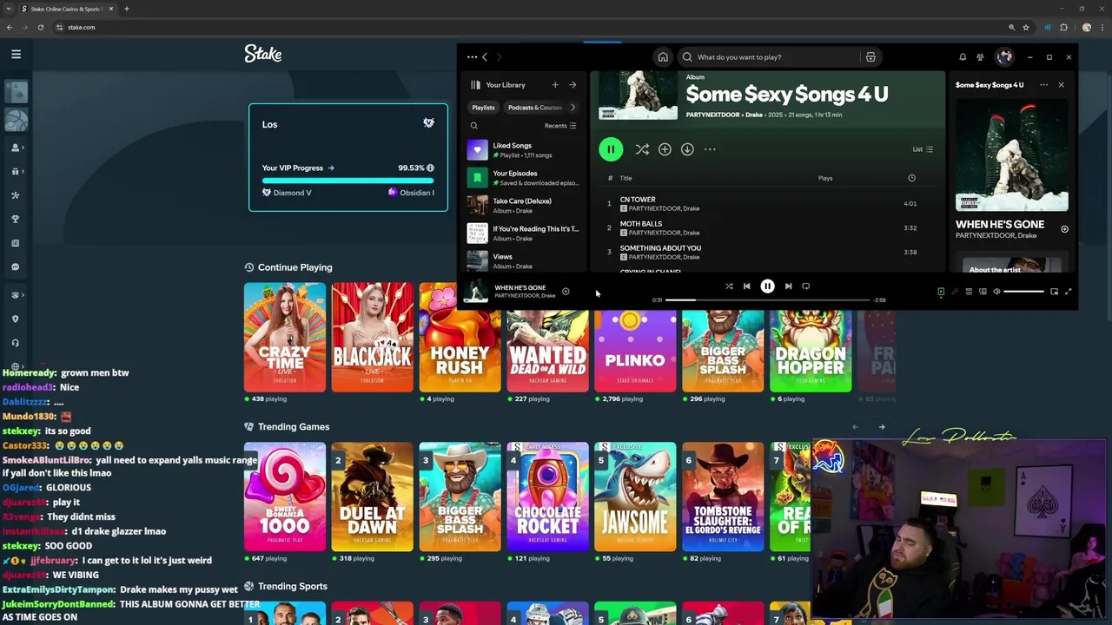Open the play queue
Viewport: 1112px width, 625px height.
click(969, 292)
